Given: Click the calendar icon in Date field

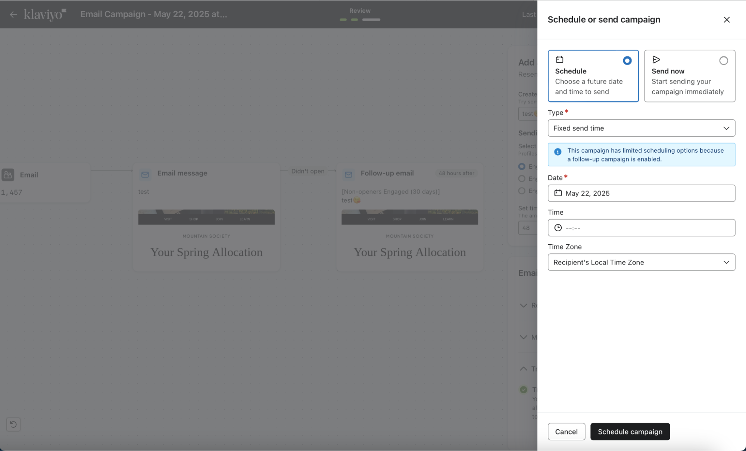Looking at the screenshot, I should (x=558, y=193).
